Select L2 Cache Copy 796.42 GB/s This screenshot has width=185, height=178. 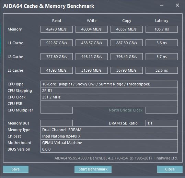127,57
